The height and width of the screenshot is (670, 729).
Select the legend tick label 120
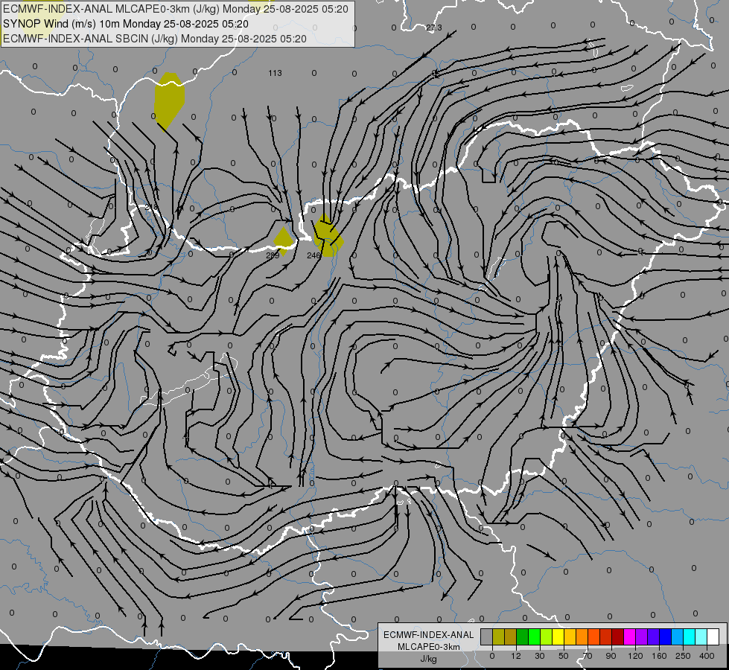pyautogui.click(x=636, y=656)
